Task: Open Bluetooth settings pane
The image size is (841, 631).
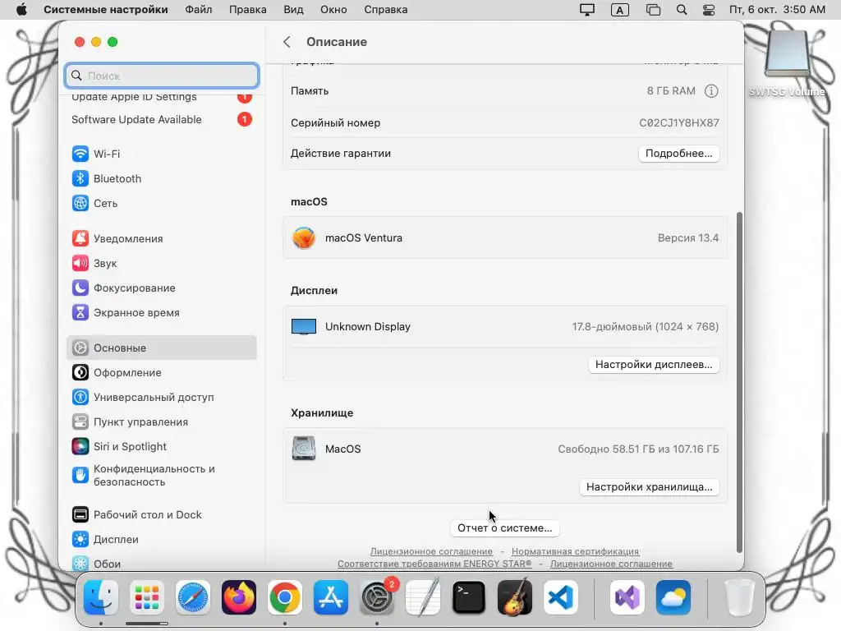Action: (x=162, y=178)
